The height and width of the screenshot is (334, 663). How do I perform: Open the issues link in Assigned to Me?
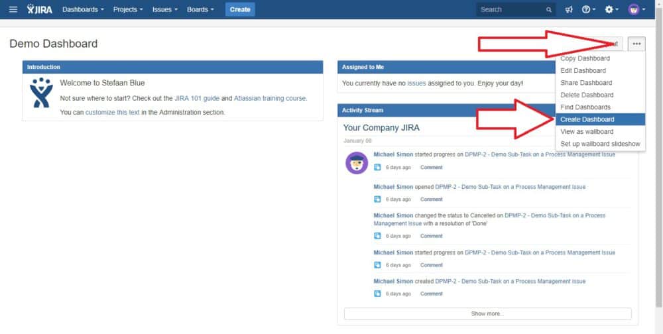click(416, 83)
